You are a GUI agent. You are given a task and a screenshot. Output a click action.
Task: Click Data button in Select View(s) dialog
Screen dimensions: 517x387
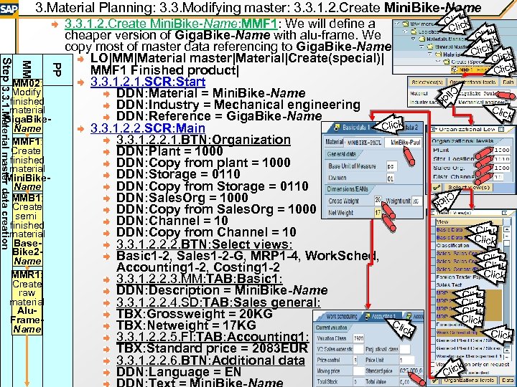[506, 380]
